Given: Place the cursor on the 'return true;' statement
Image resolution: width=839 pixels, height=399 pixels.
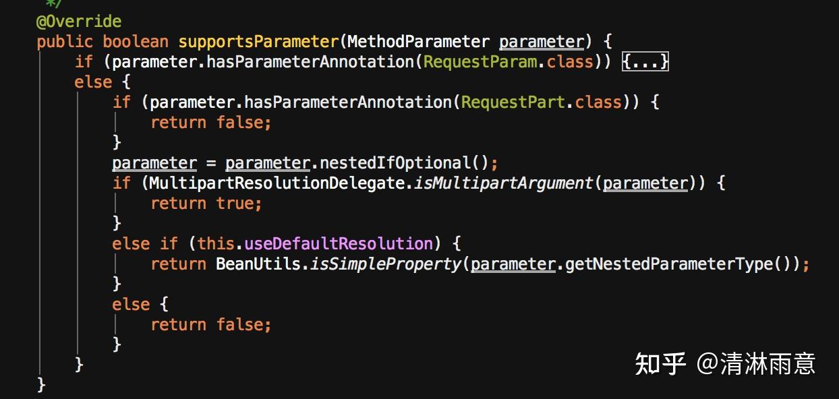Looking at the screenshot, I should click(x=206, y=204).
